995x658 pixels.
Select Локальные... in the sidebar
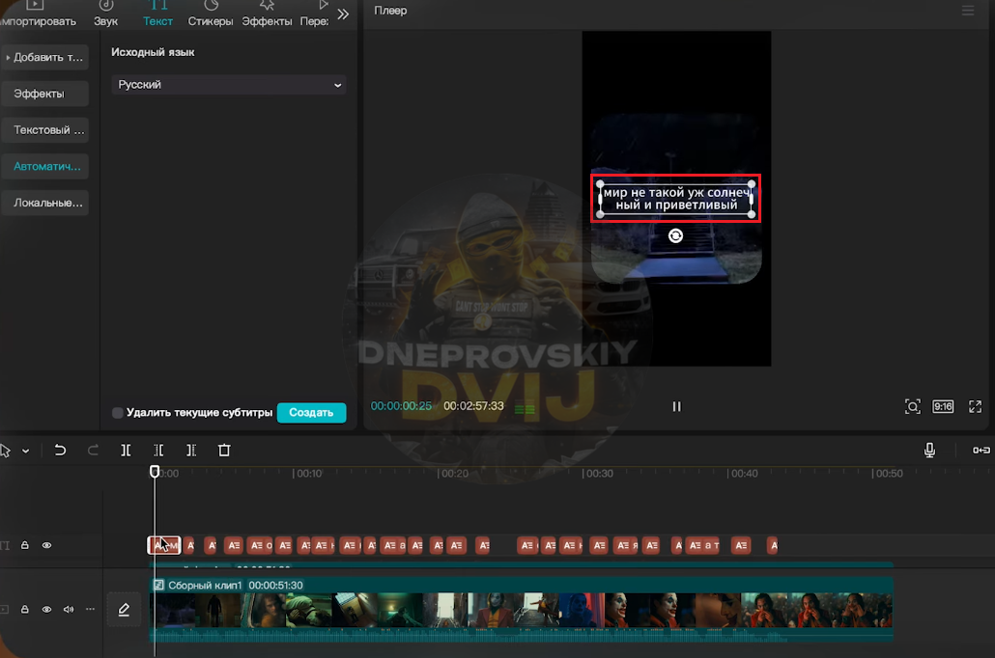tap(44, 203)
